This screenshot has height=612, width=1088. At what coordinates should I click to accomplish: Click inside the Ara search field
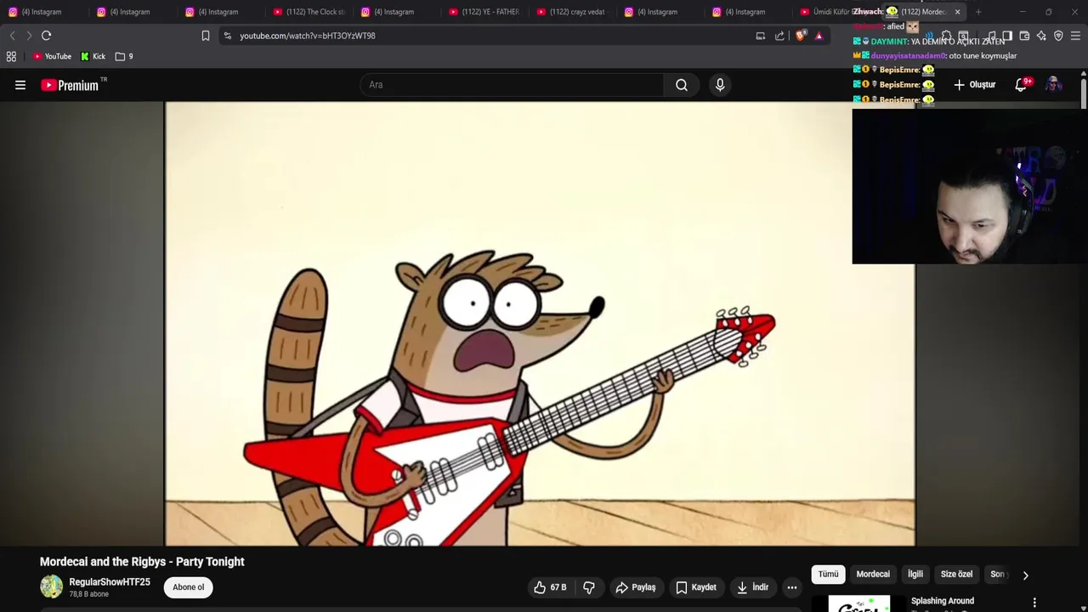coord(512,85)
